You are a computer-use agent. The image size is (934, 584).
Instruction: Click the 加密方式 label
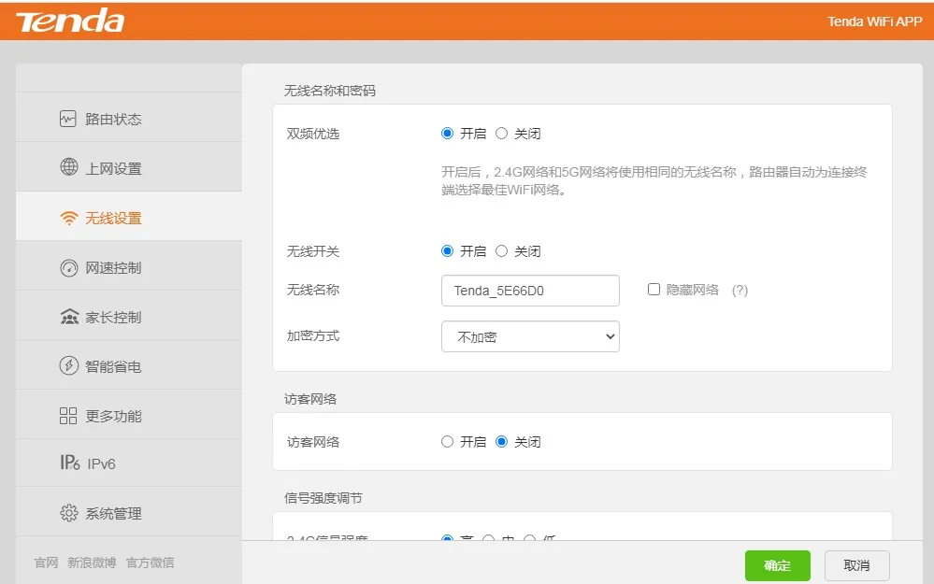[312, 335]
